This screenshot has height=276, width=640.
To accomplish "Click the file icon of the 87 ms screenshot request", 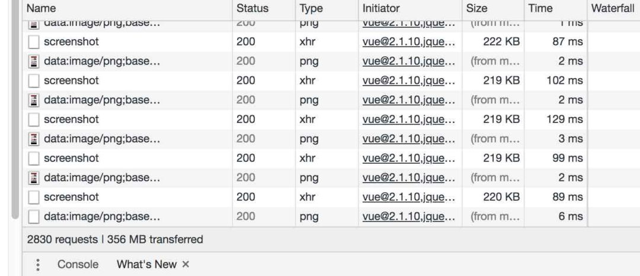I will [34, 42].
